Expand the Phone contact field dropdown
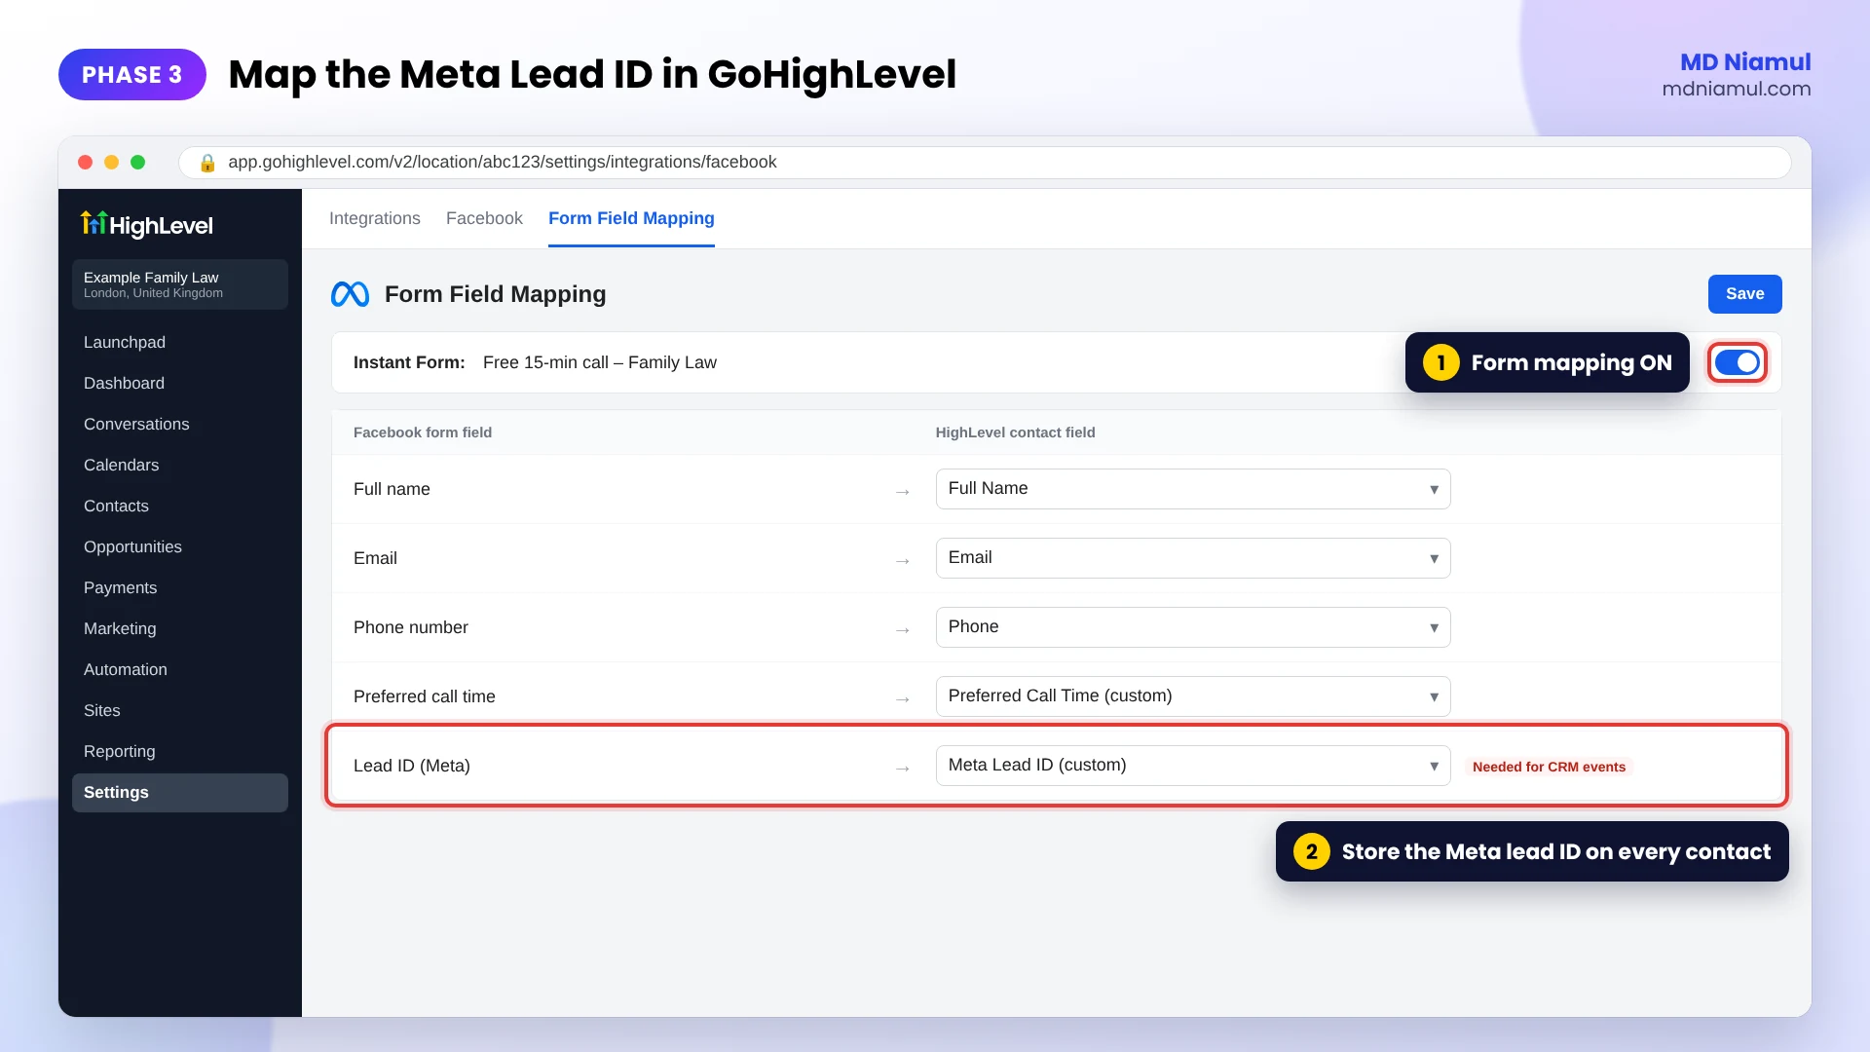The image size is (1870, 1052). click(1193, 627)
